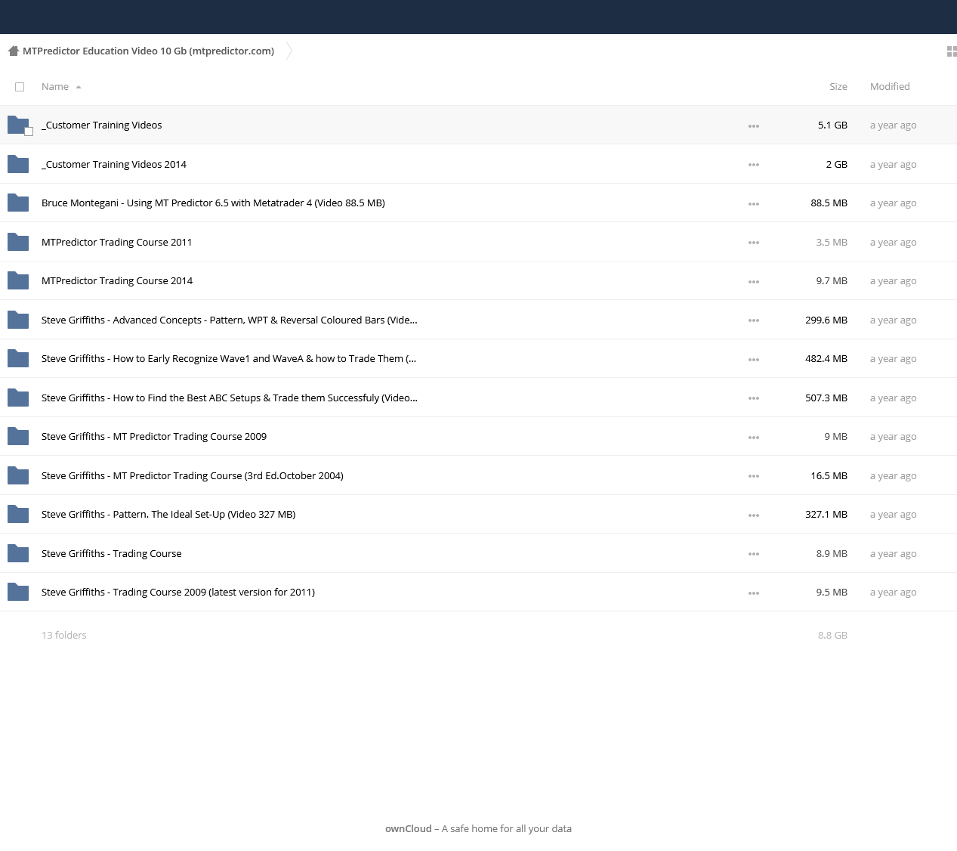
Task: Open Advanced Concepts Pattern WPT folder name
Action: pos(230,320)
